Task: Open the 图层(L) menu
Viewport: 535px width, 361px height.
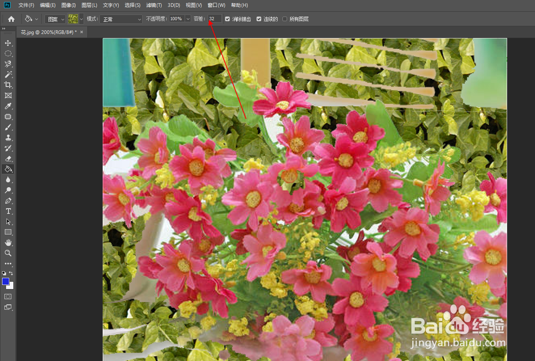Action: [x=89, y=5]
